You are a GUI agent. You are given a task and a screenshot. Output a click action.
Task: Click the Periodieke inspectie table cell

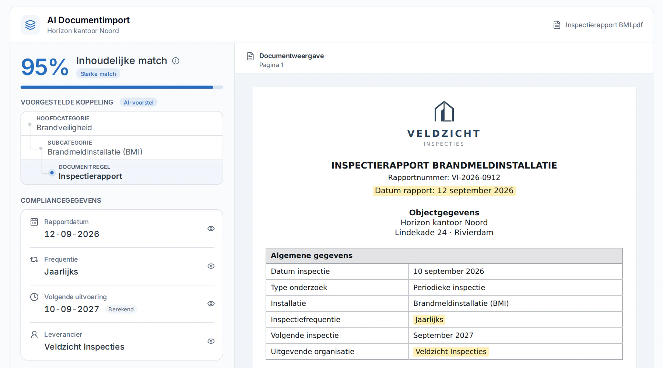515,288
